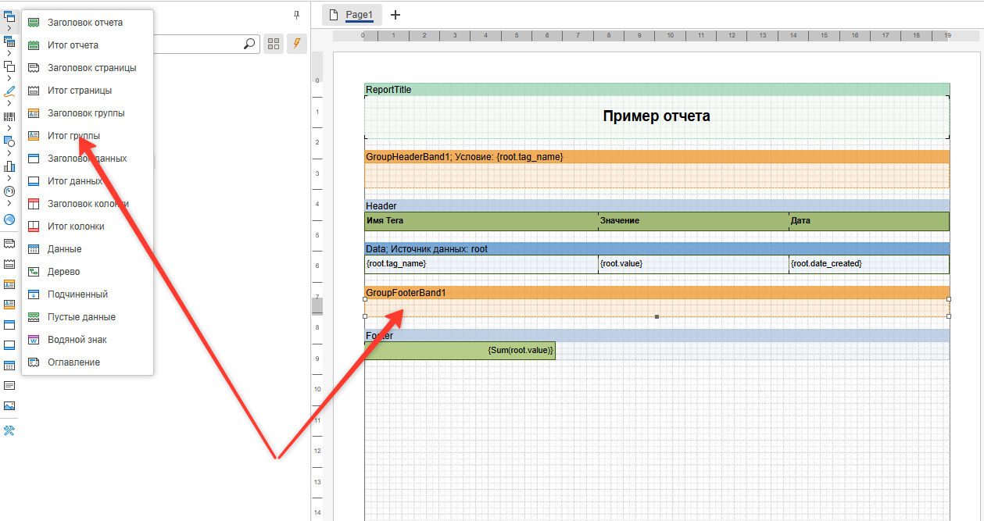Expand the chevron under the chart icon

coord(9,178)
